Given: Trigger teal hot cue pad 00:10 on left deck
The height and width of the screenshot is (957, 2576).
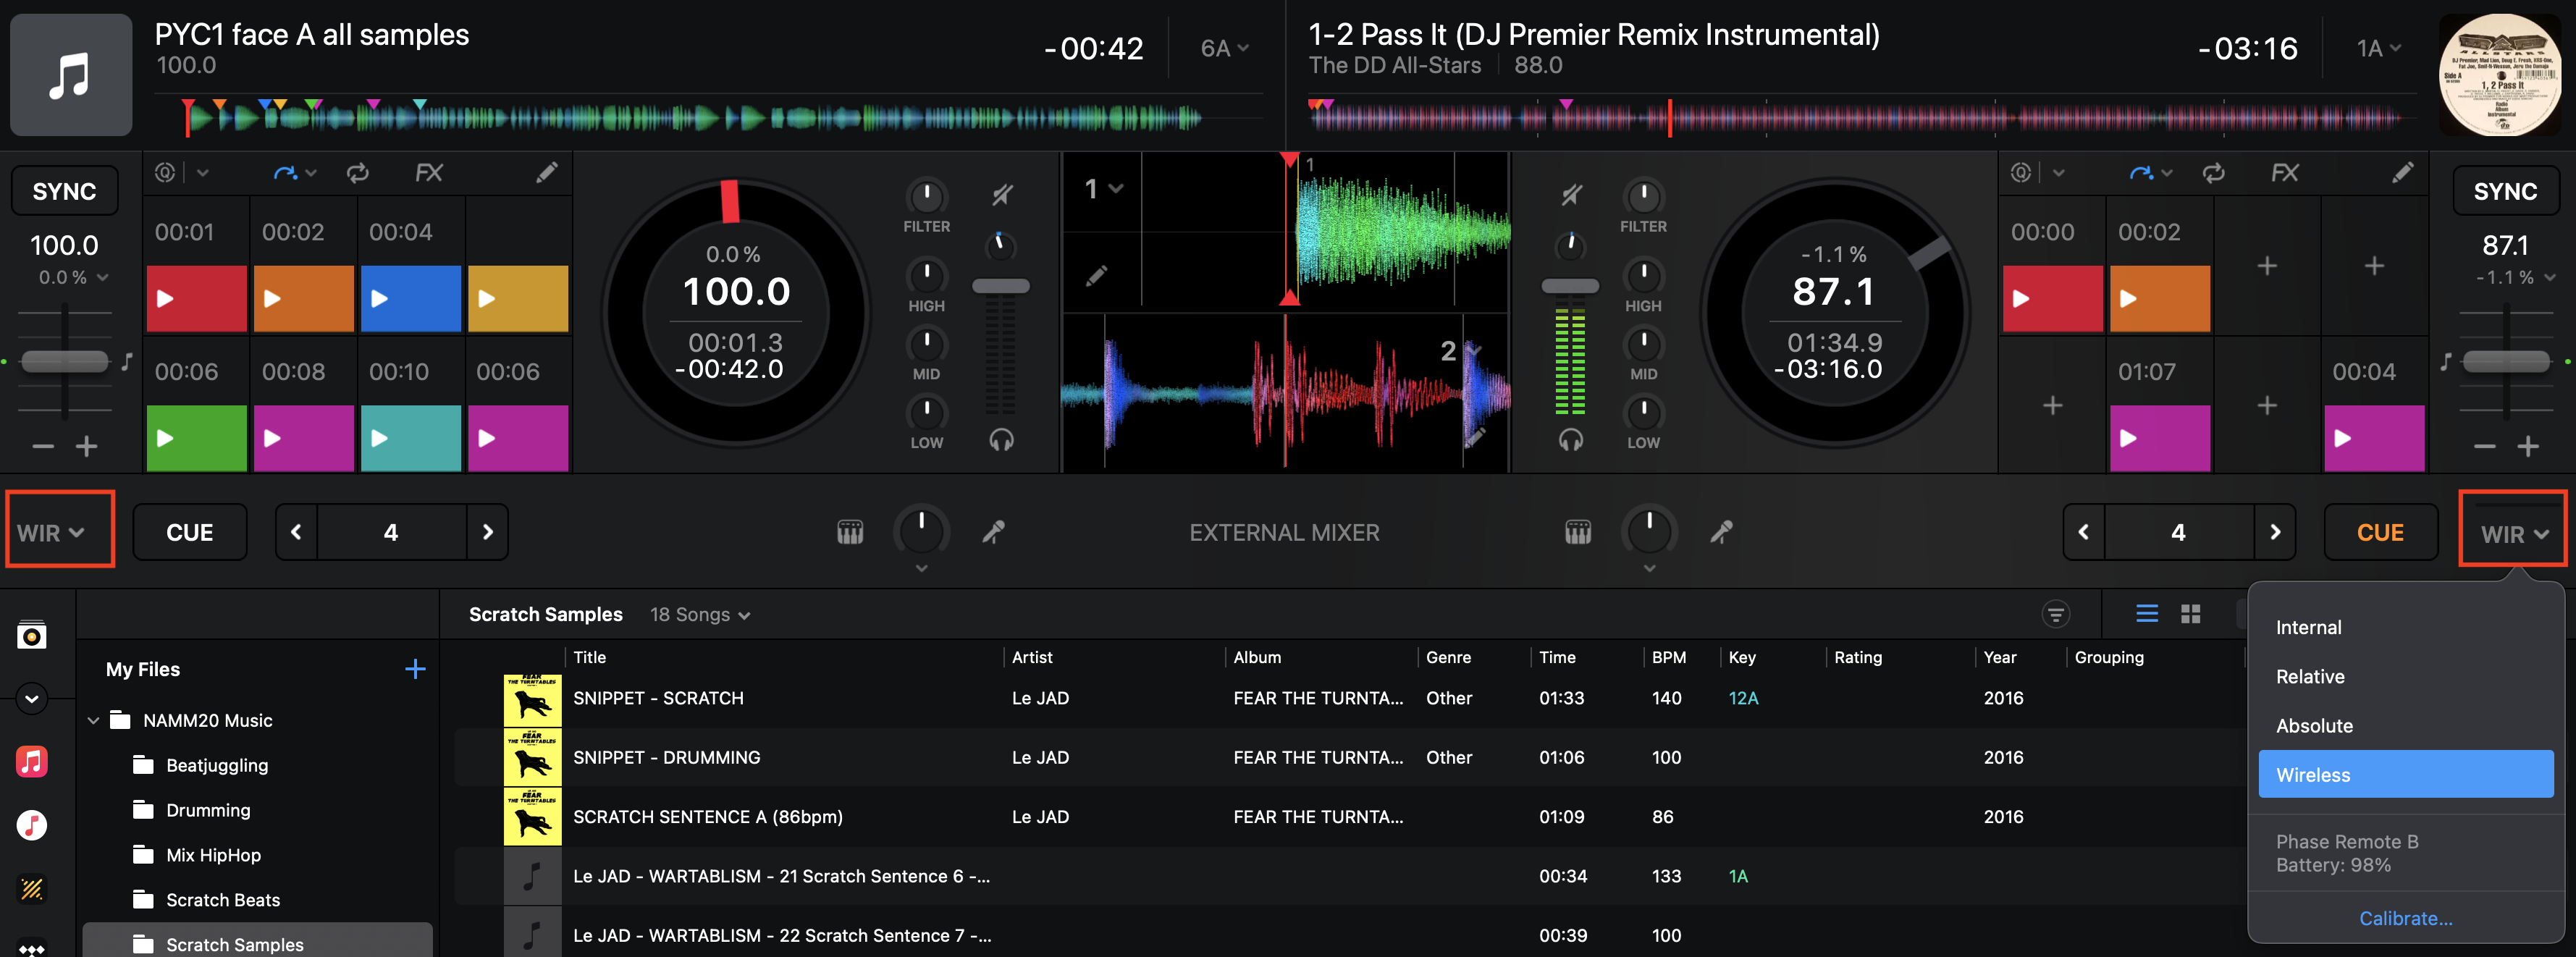Looking at the screenshot, I should pos(410,438).
